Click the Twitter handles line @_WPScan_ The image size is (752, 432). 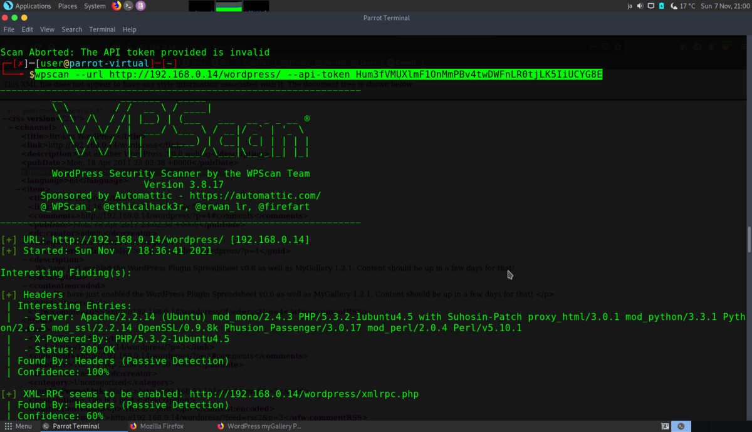pos(175,207)
